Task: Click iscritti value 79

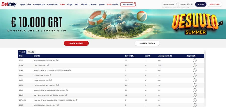Action: [x=145, y=60]
